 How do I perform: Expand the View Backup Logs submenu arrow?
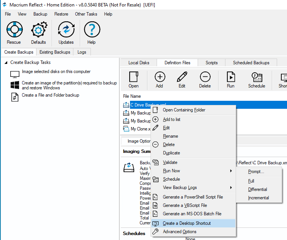click(x=231, y=188)
